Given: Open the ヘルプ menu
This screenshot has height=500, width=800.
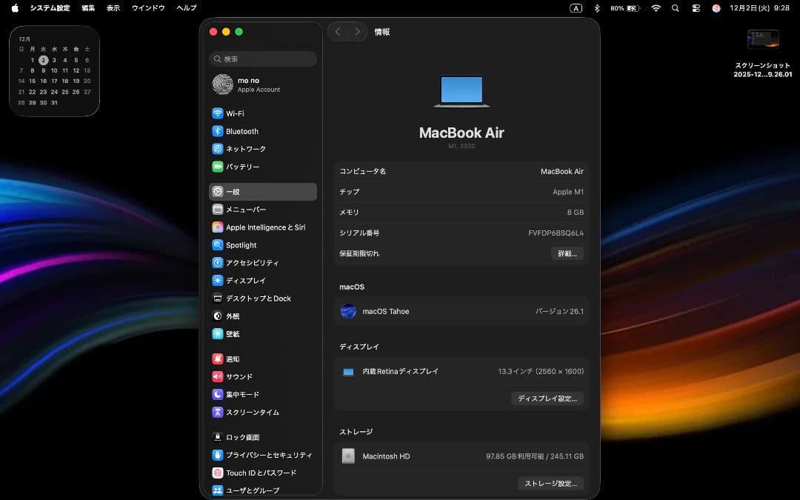Looking at the screenshot, I should tap(184, 8).
